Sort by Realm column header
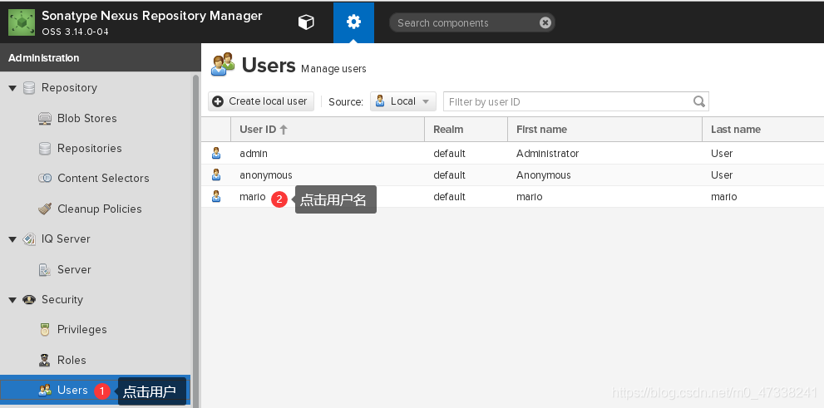This screenshot has height=408, width=824. [x=466, y=129]
